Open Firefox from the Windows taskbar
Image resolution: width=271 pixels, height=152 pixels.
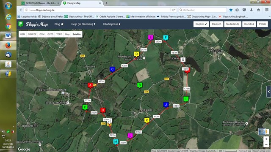point(8,45)
